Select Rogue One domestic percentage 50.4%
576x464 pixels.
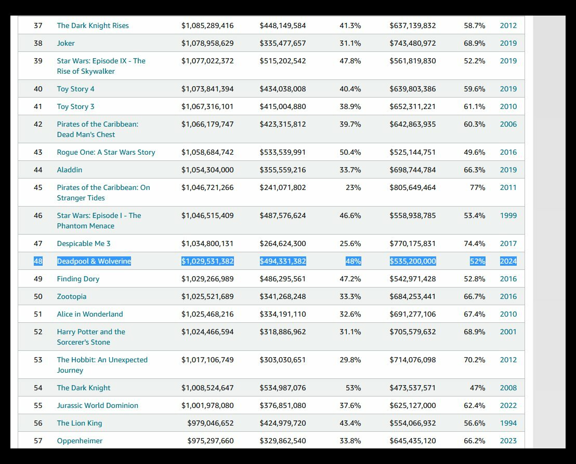coord(350,152)
